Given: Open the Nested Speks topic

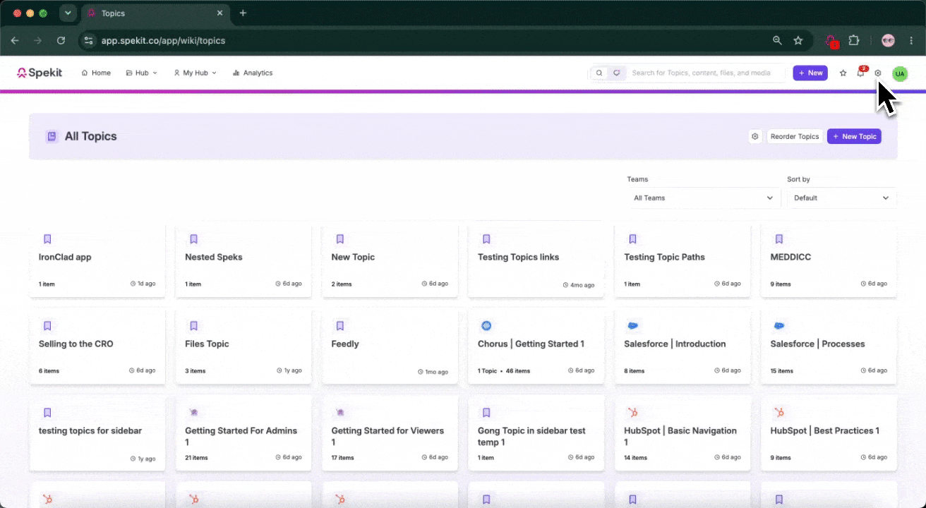Looking at the screenshot, I should click(x=243, y=260).
